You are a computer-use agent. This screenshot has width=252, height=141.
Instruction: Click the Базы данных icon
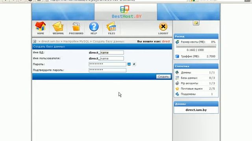click(177, 78)
